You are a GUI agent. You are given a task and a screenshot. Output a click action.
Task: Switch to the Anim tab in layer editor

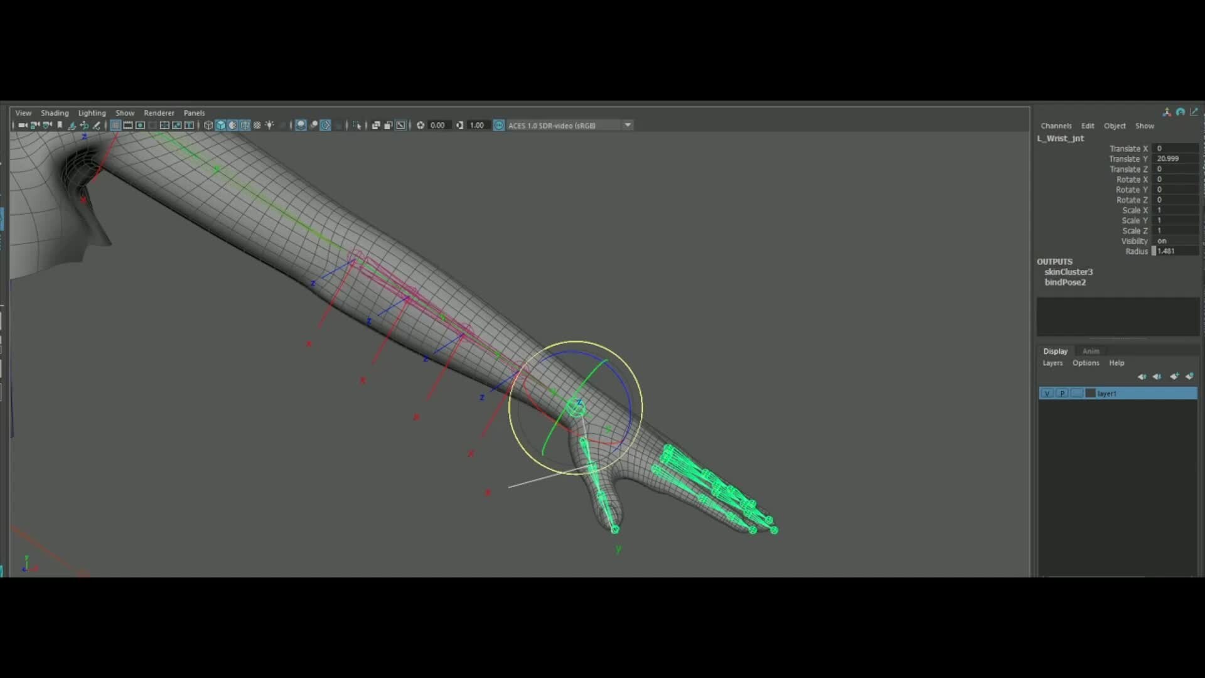1091,351
